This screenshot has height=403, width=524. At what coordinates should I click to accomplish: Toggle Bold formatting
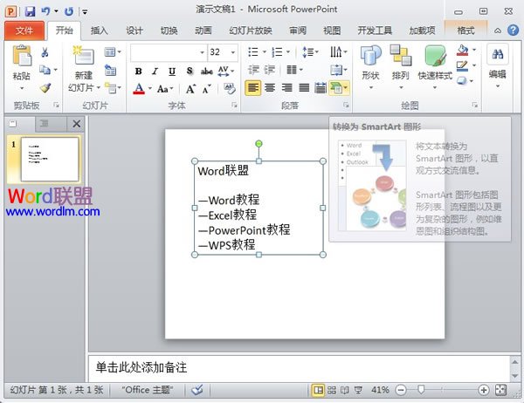[138, 72]
